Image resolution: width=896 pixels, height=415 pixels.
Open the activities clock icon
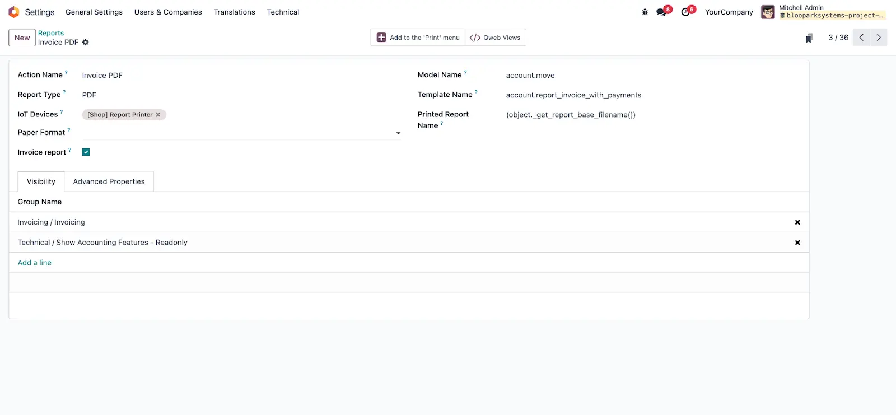click(x=686, y=12)
